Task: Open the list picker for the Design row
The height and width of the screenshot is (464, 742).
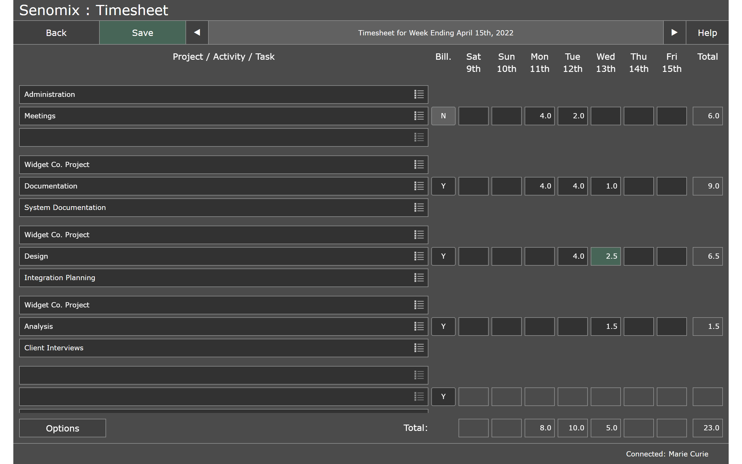Action: coord(419,256)
